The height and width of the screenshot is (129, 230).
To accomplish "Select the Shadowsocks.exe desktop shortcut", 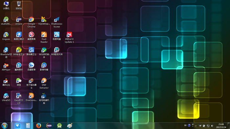I will click(57, 22).
